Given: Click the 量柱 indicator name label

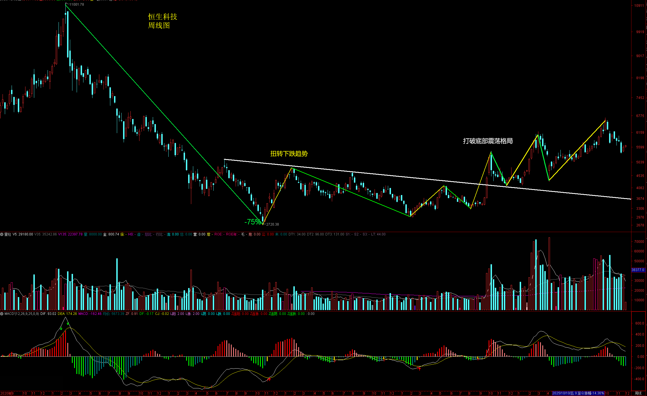Looking at the screenshot, I should tap(8, 234).
